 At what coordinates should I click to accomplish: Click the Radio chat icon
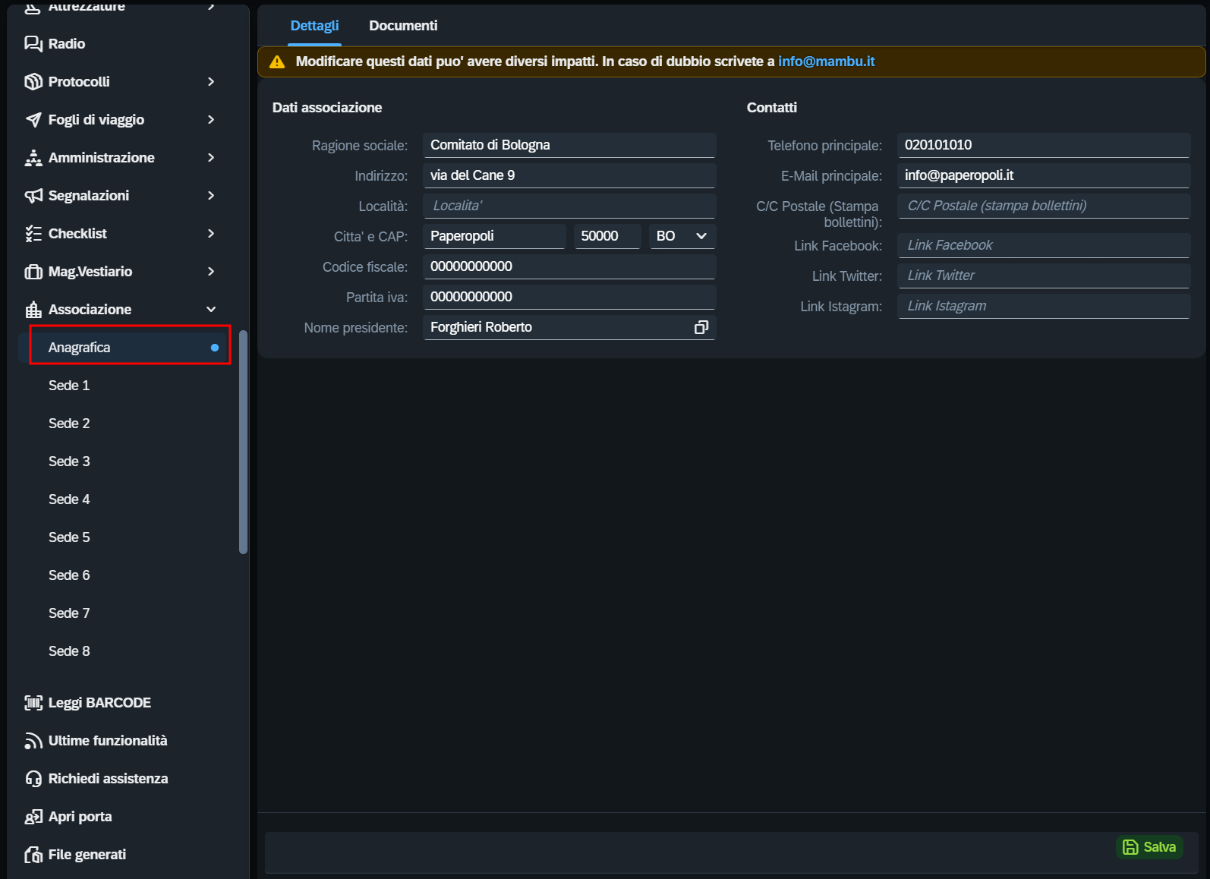pos(33,43)
